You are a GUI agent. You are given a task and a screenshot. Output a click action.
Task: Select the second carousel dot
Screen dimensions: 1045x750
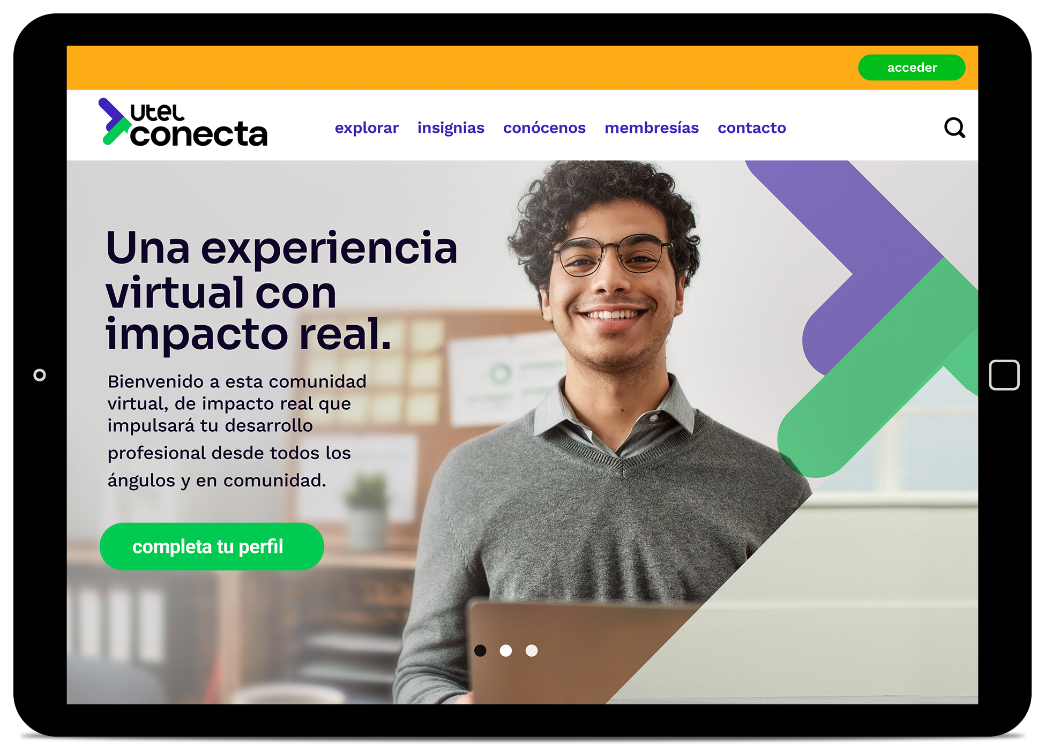pyautogui.click(x=506, y=650)
